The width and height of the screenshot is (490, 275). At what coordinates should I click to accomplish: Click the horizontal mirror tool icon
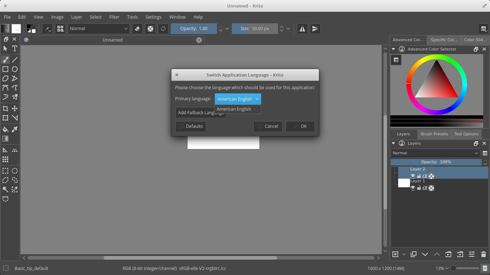point(302,29)
